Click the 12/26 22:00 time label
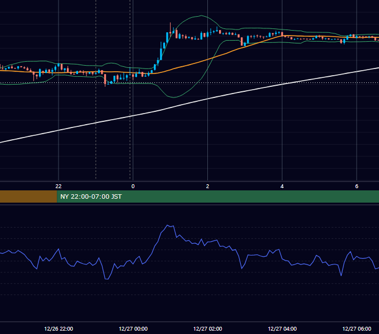Image resolution: width=379 pixels, height=334 pixels. pyautogui.click(x=59, y=328)
